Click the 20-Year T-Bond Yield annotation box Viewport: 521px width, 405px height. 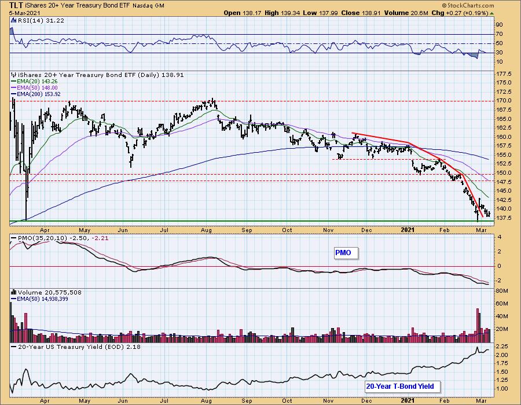coord(402,386)
